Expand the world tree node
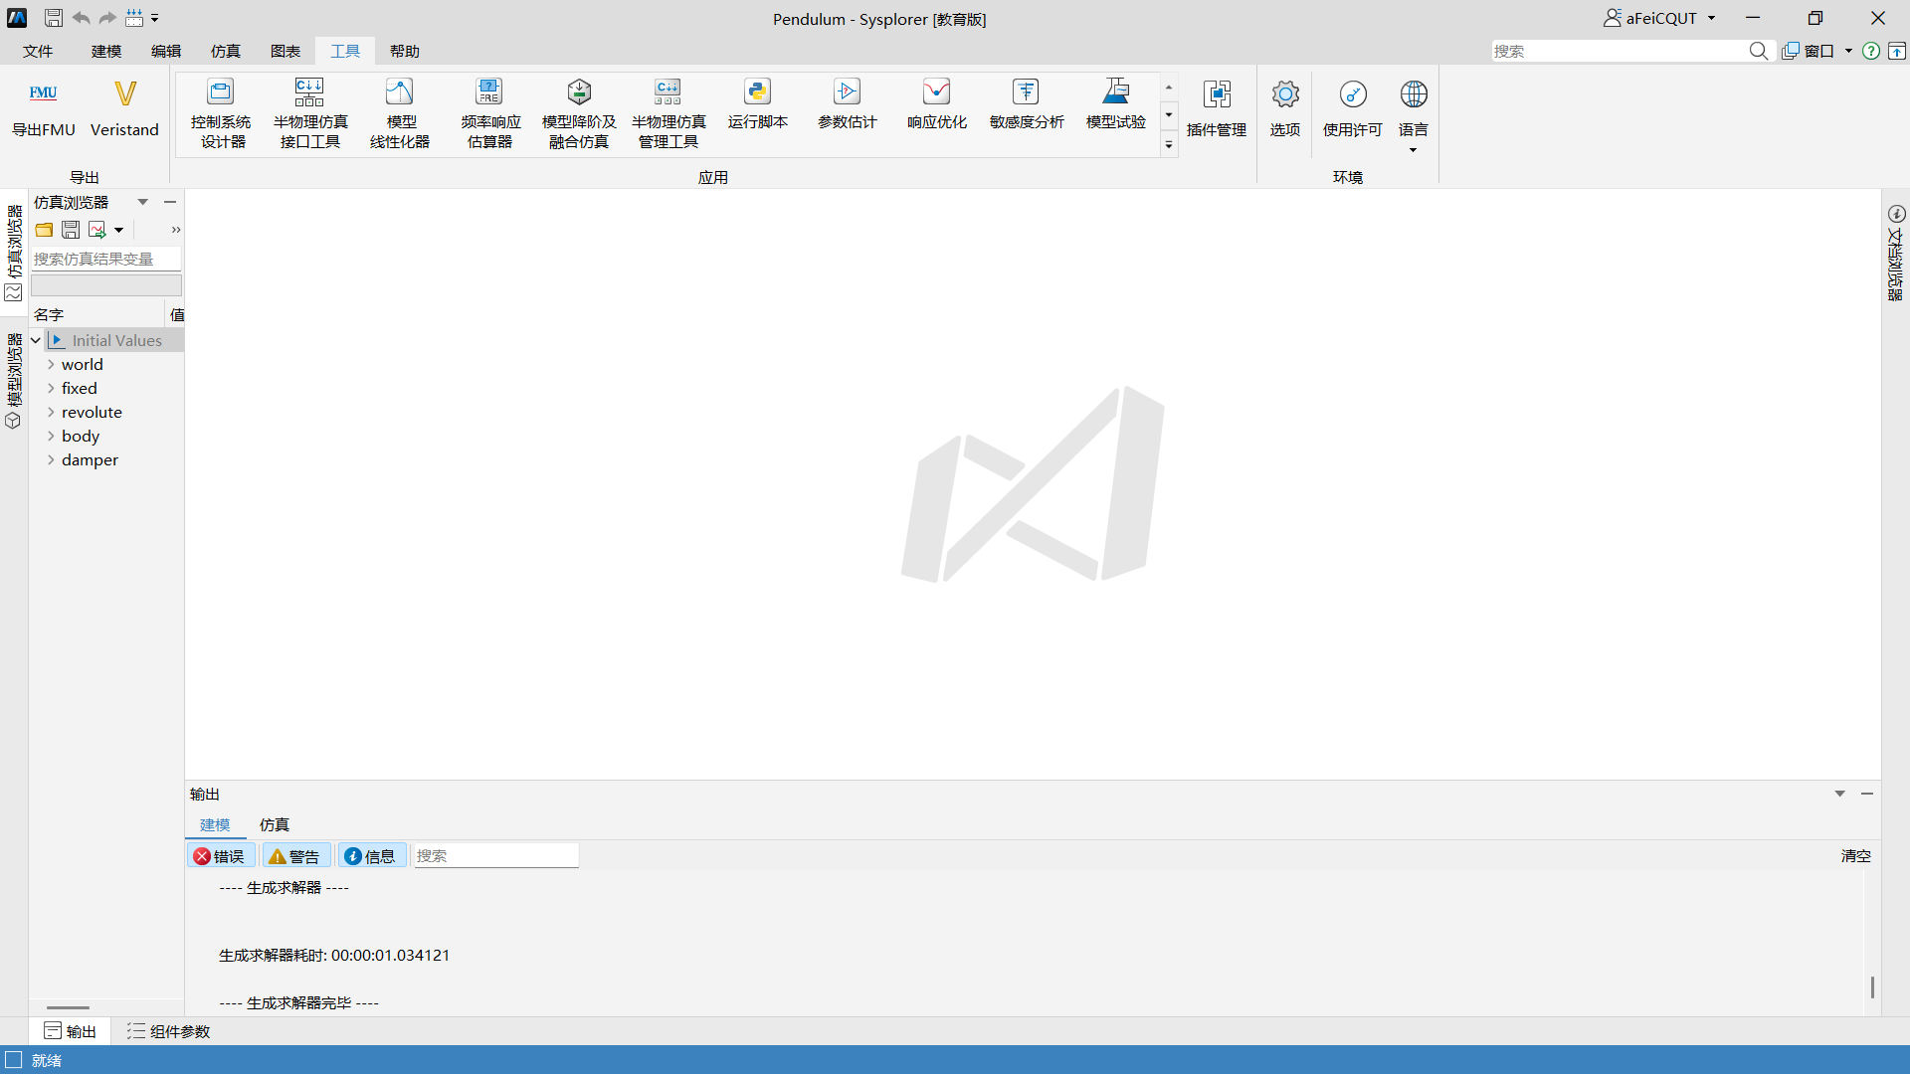Screen dimensions: 1910x1074 (51, 364)
